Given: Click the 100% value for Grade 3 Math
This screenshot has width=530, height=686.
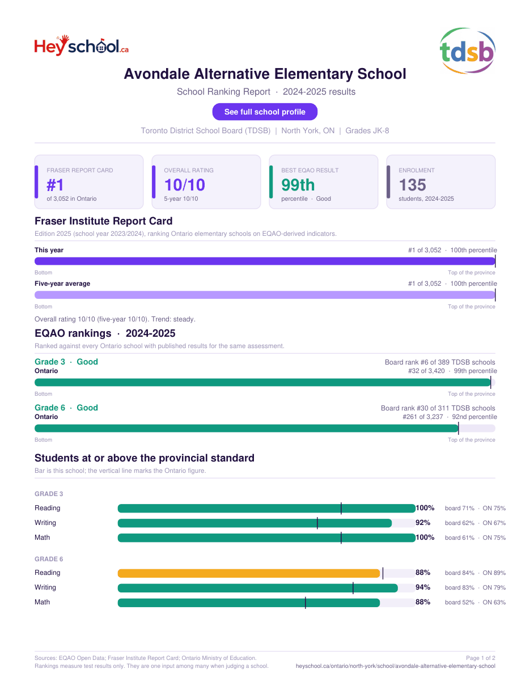Looking at the screenshot, I should [x=425, y=537].
